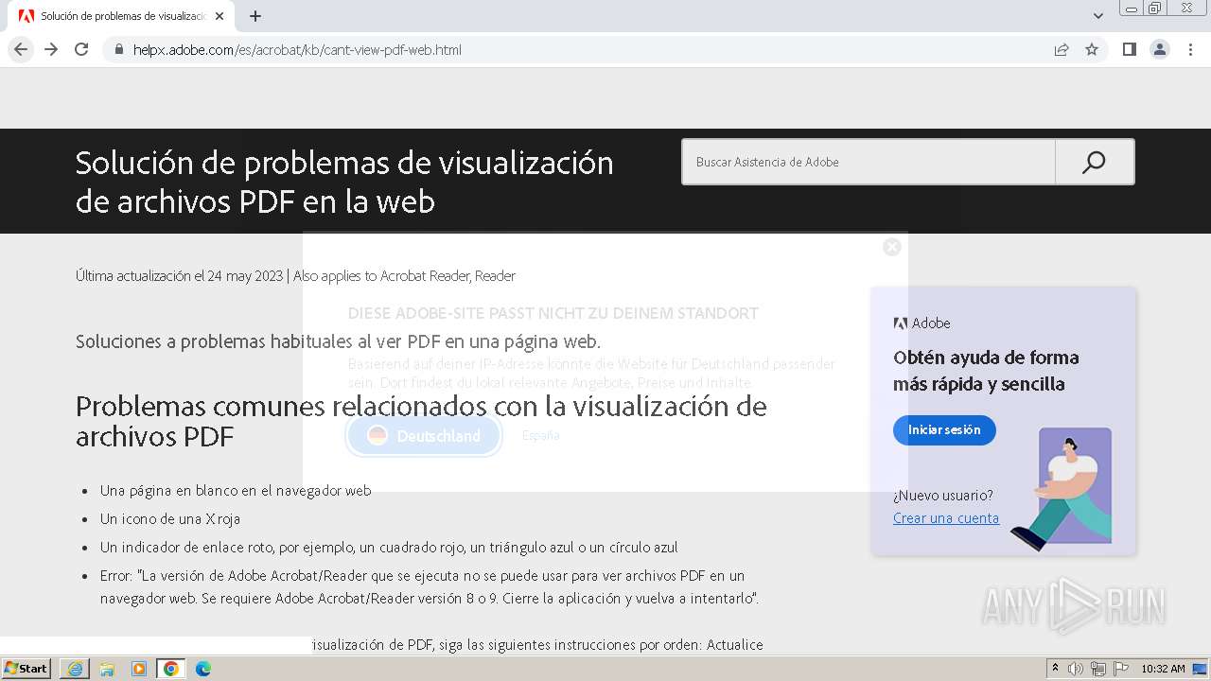Click the walking person illustration
Screen dimensions: 1211x681
pos(1062,489)
